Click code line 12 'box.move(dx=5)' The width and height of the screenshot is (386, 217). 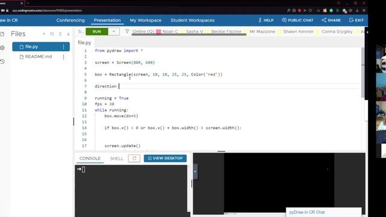pos(121,116)
